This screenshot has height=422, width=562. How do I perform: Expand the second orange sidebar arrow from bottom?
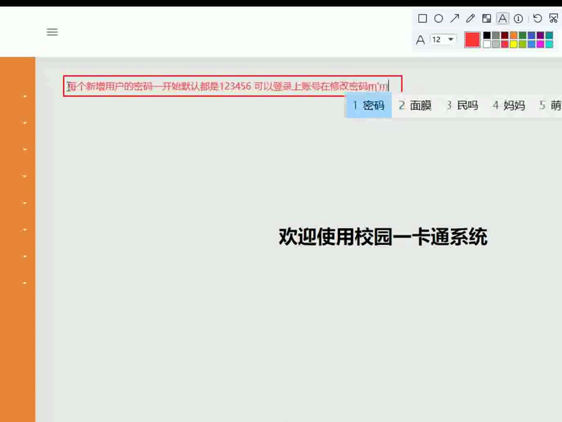(25, 256)
